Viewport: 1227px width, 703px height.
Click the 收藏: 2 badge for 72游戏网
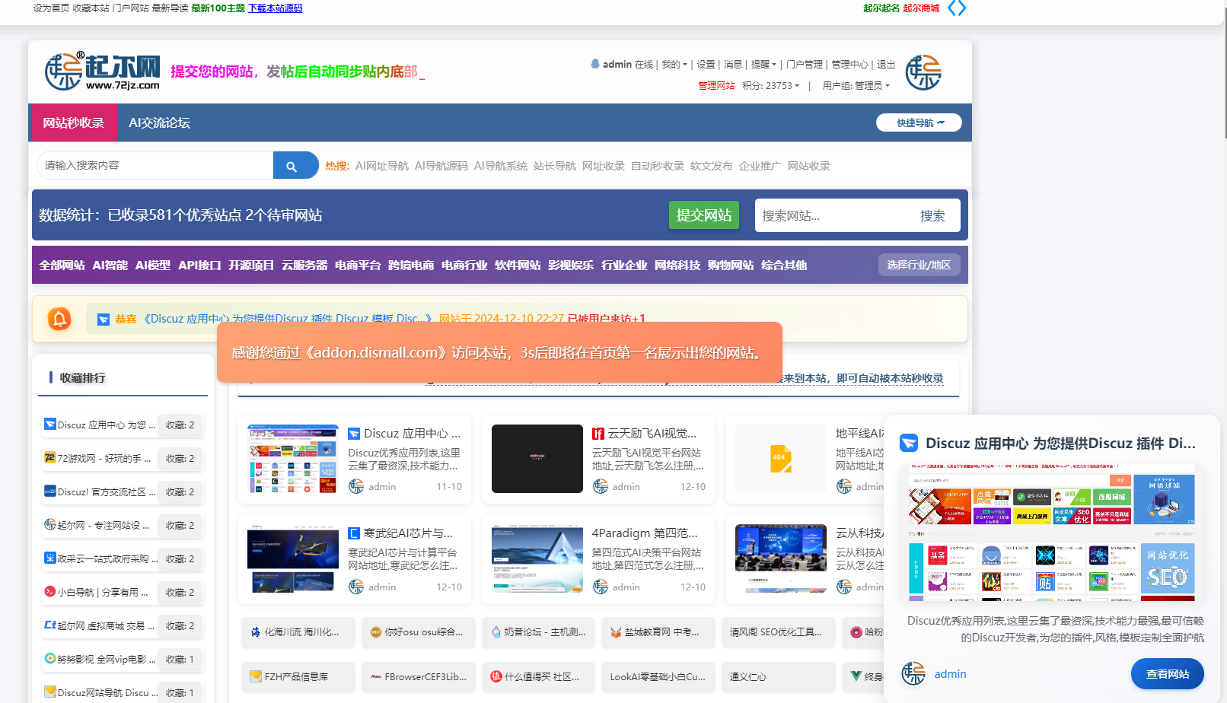[180, 458]
